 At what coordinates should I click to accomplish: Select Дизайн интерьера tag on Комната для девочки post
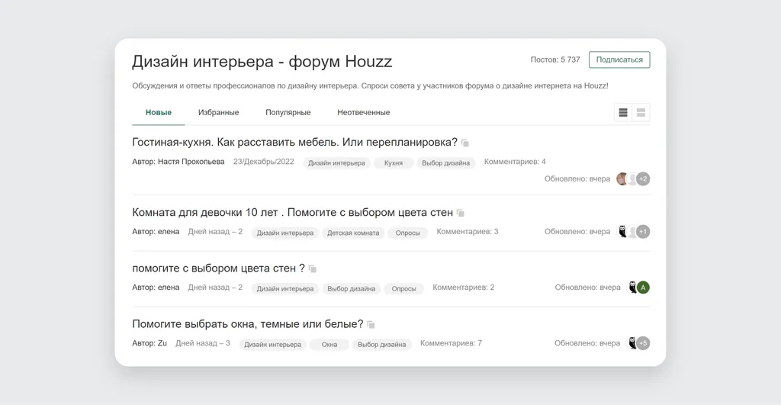point(285,233)
